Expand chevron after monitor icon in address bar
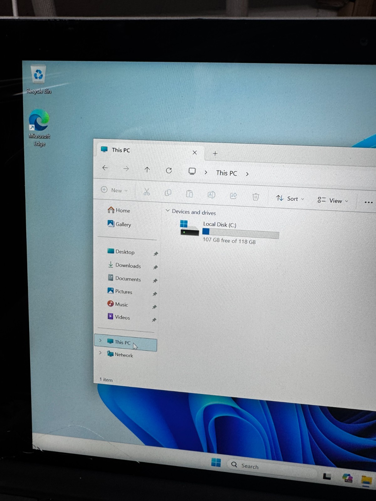Screen dimensions: 376x501 tap(206, 172)
